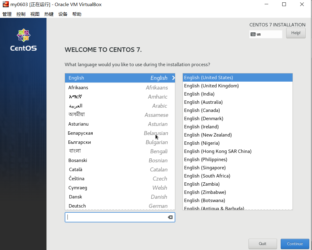The width and height of the screenshot is (312, 250).
Task: Open the 视图 menu
Action: click(35, 14)
